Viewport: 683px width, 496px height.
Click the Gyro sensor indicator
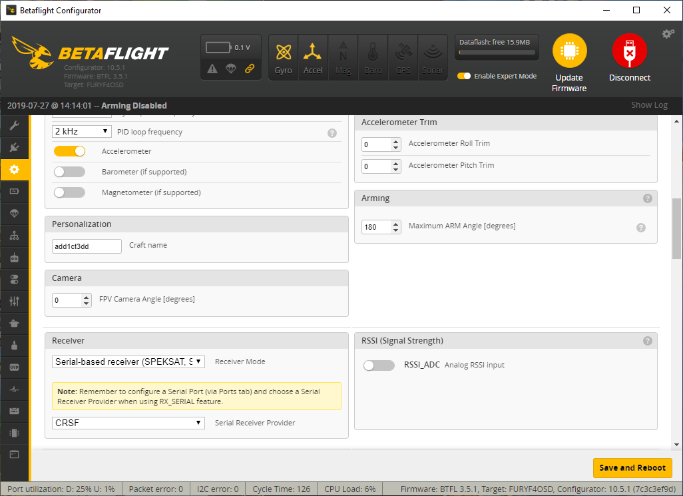coord(283,58)
